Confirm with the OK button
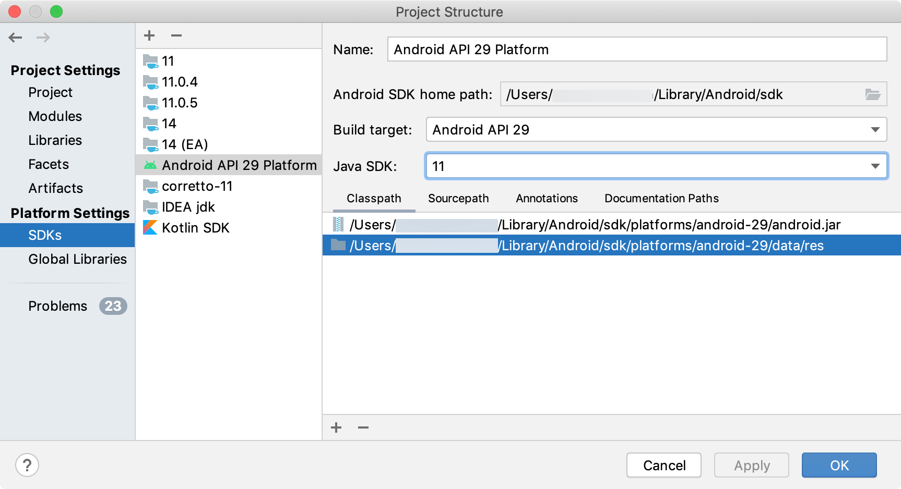 click(x=839, y=465)
